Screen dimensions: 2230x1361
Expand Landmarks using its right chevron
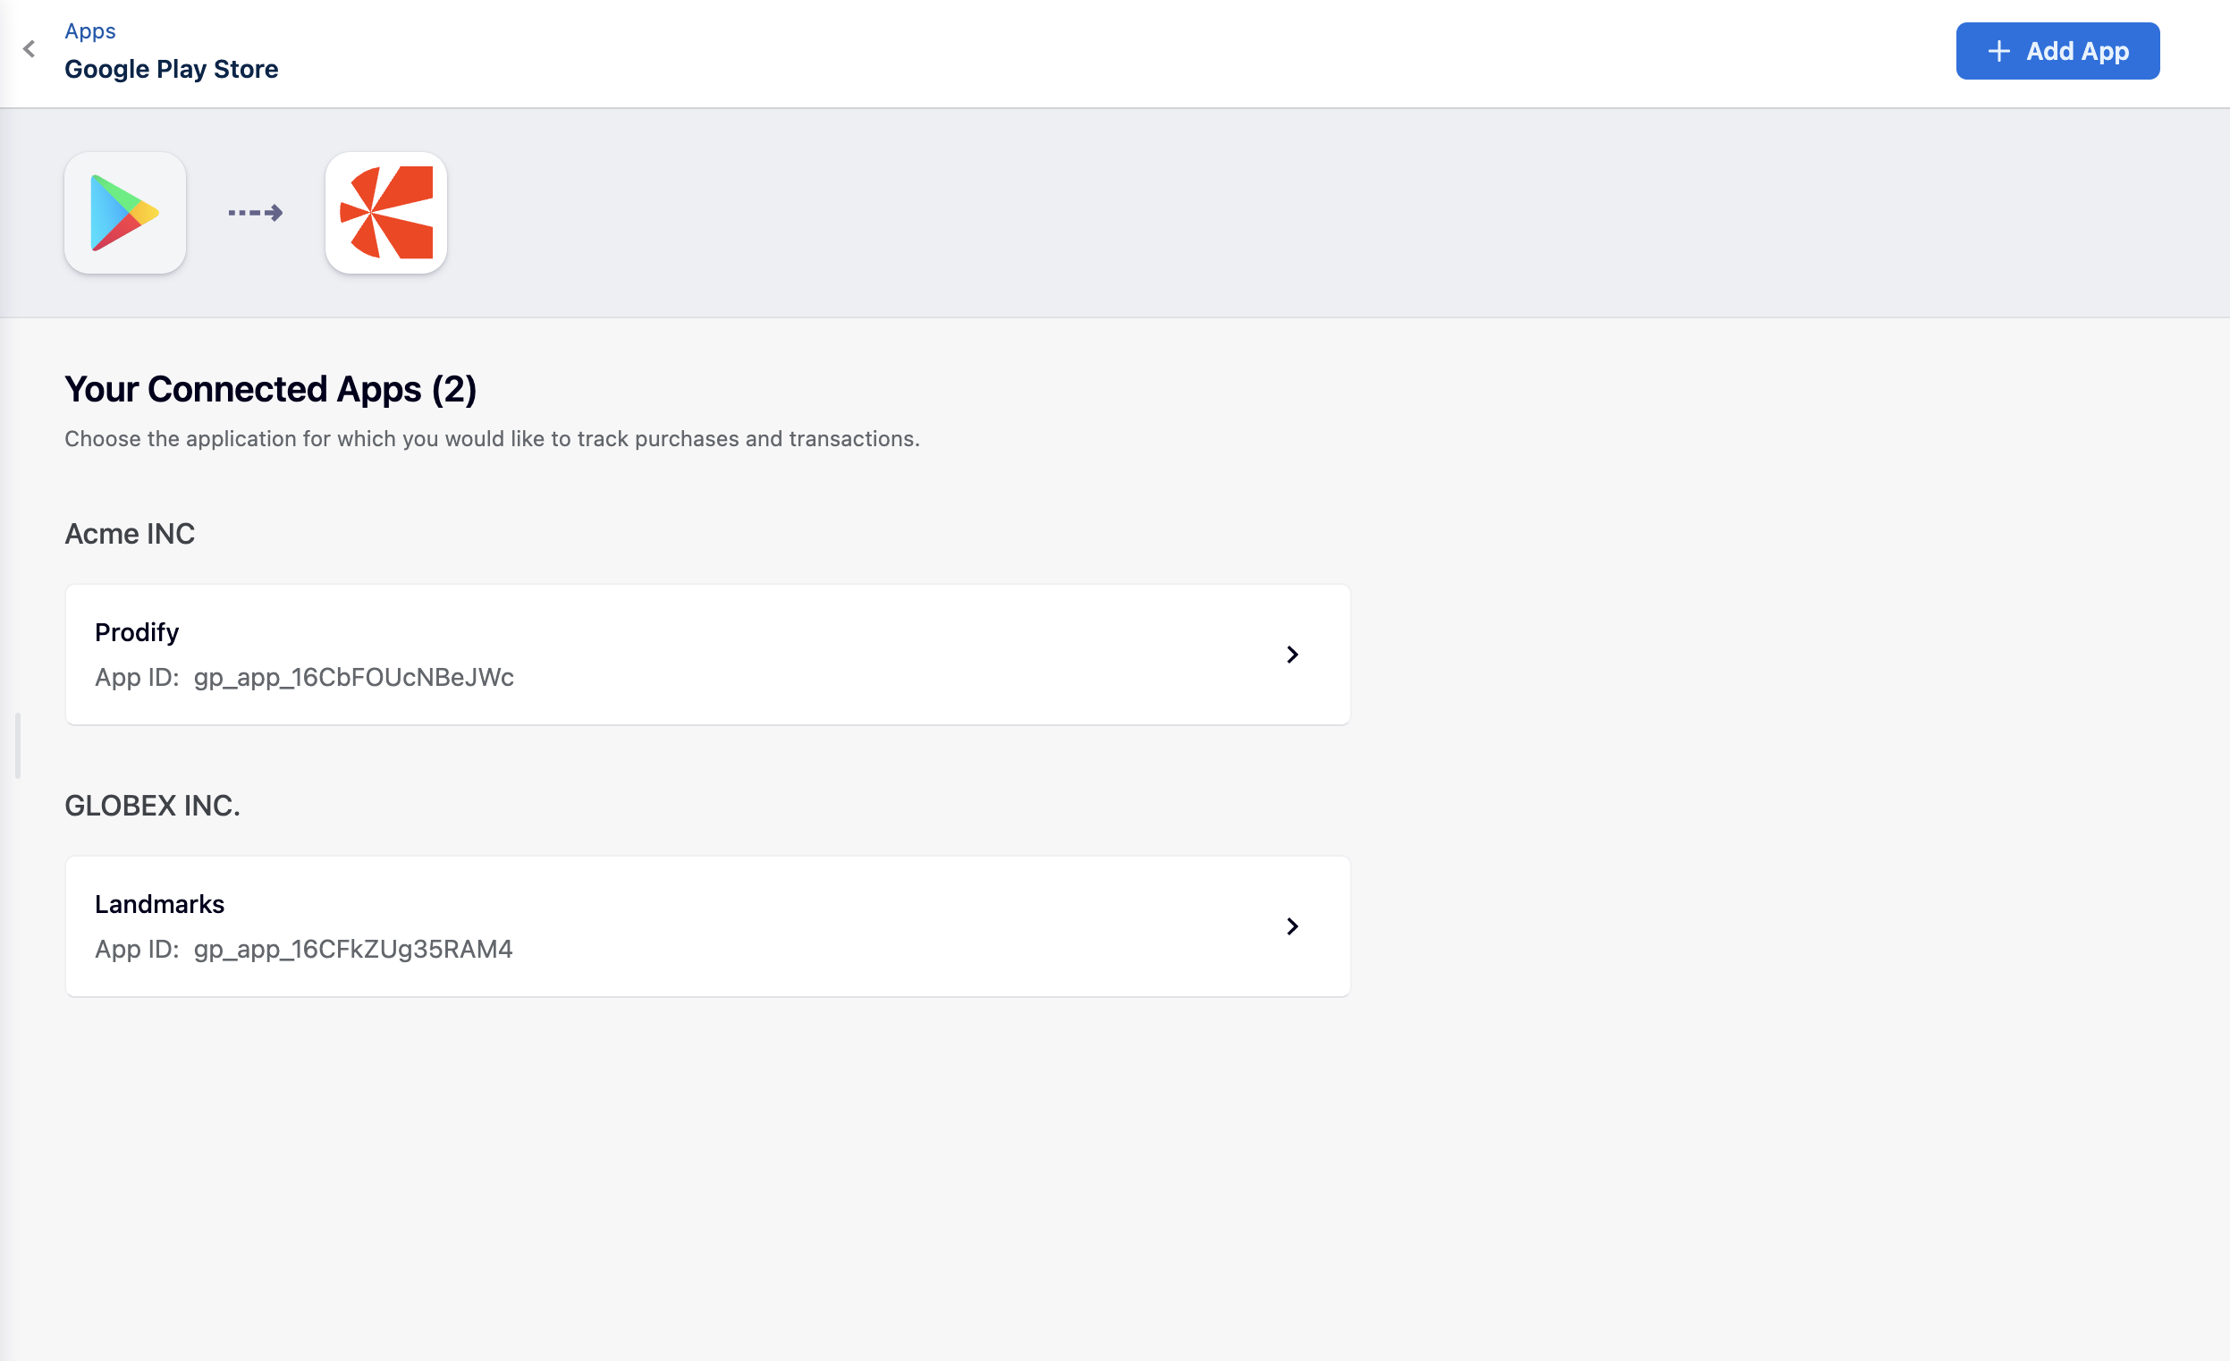pyautogui.click(x=1291, y=926)
